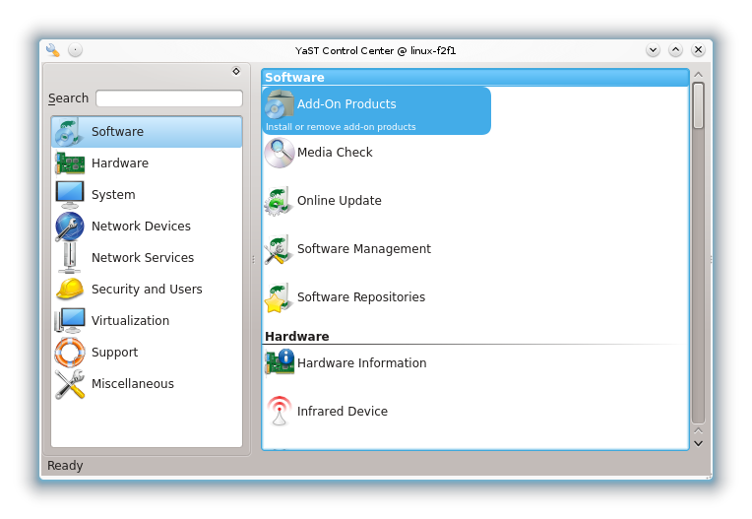Click the Add-On Products box icon
This screenshot has width=752, height=519.
pyautogui.click(x=280, y=104)
